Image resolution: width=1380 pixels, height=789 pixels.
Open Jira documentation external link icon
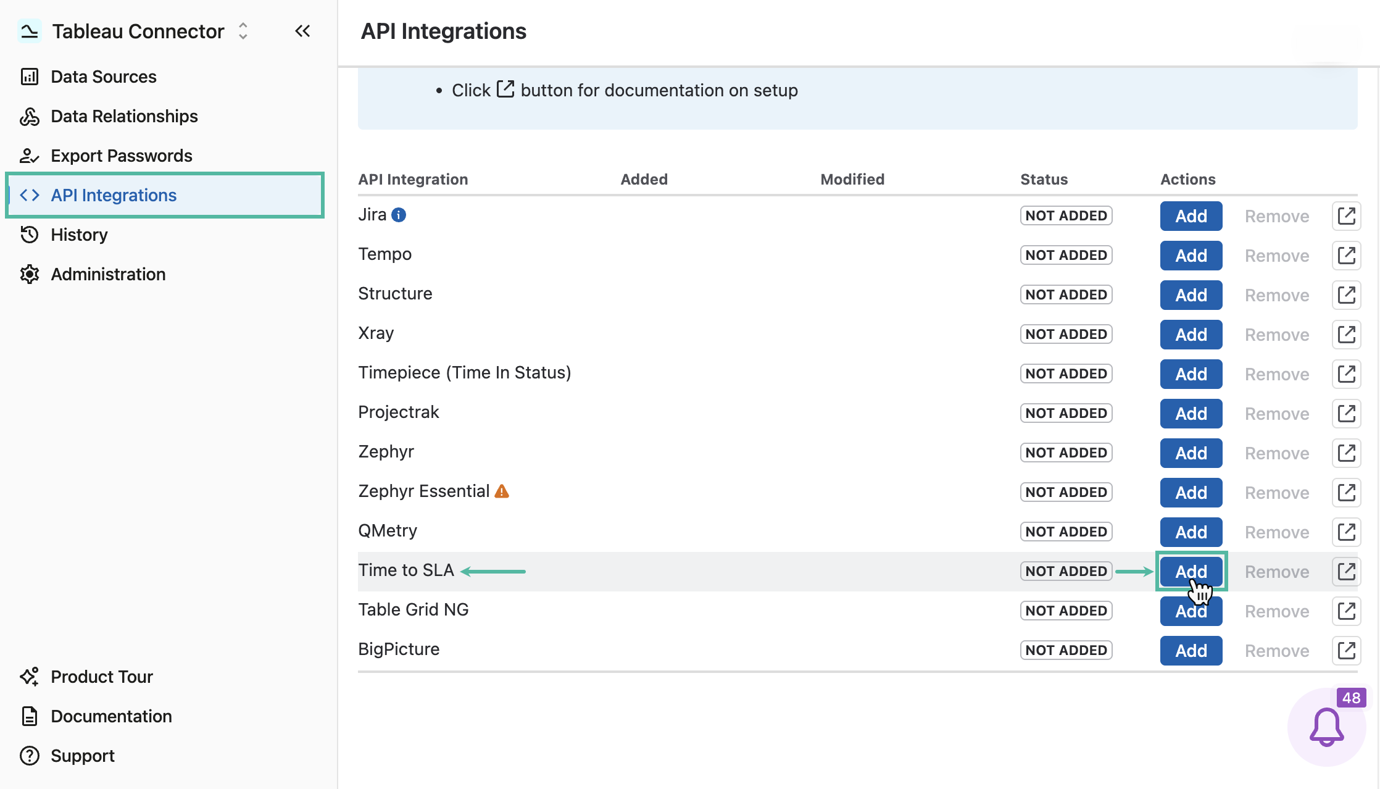1346,216
